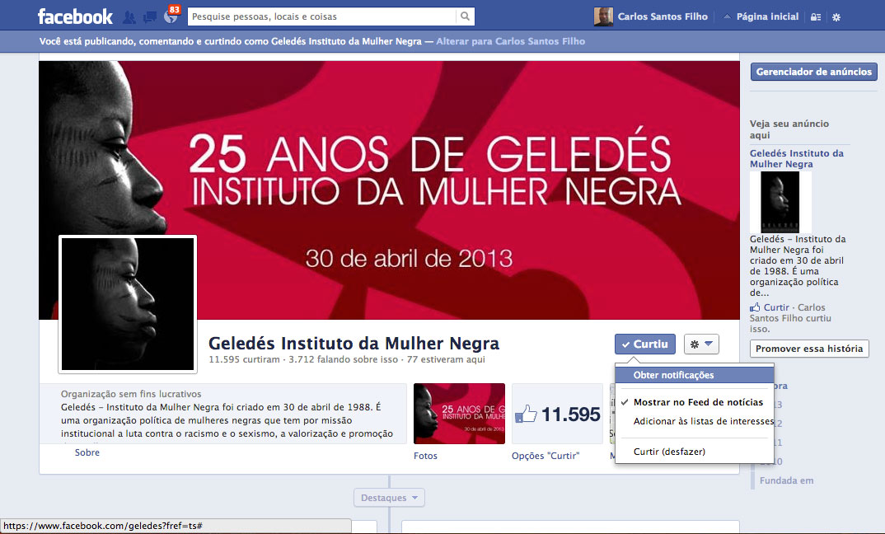Choose Adicionar às listas de interesses
The width and height of the screenshot is (885, 534).
click(x=694, y=421)
